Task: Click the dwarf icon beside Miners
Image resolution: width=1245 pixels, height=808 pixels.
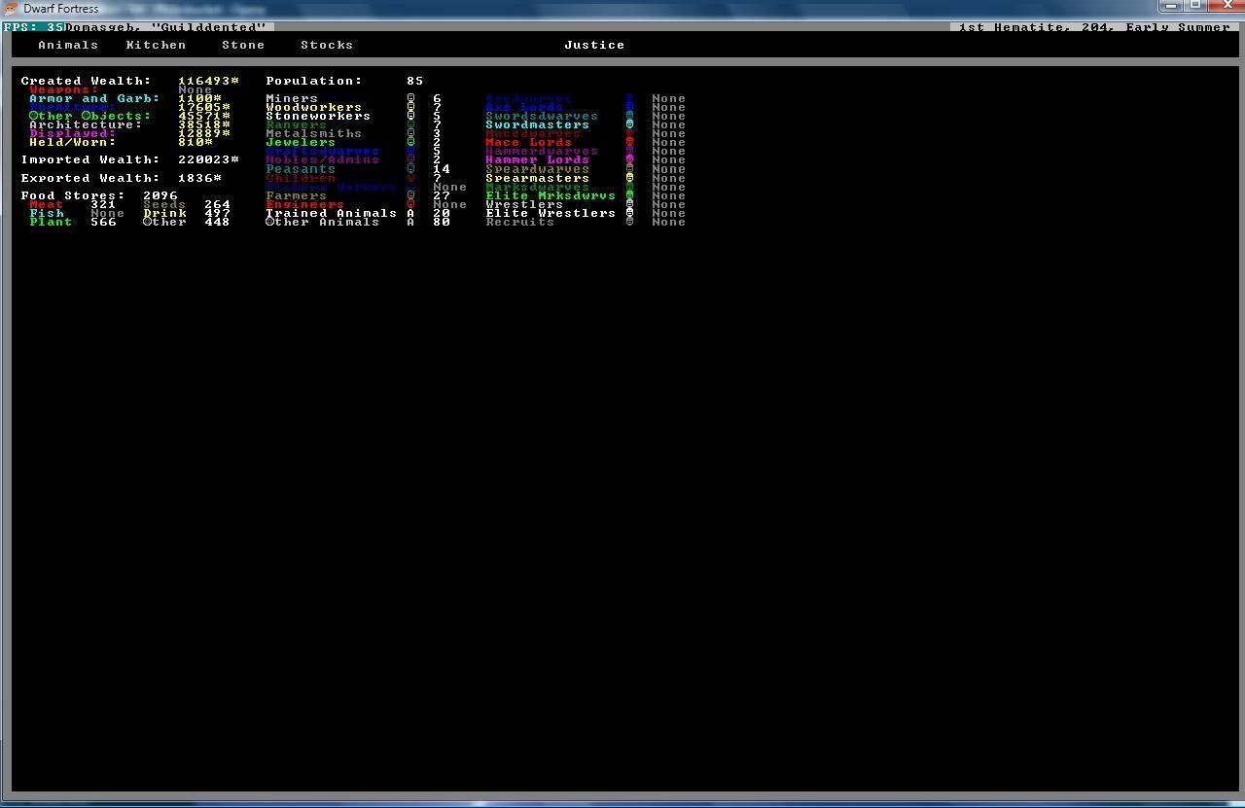Action: point(410,98)
